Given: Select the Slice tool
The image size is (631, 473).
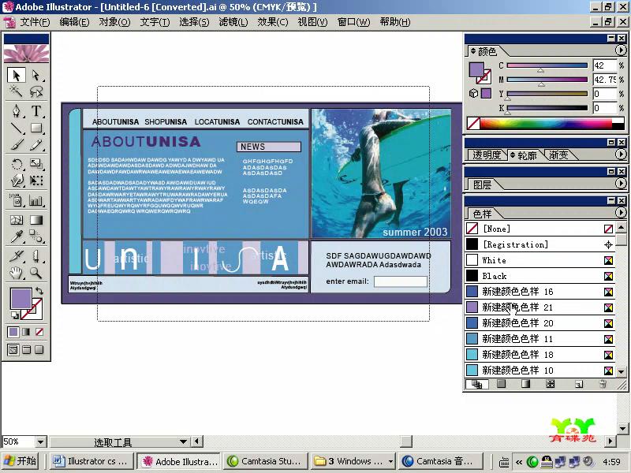Looking at the screenshot, I should [x=17, y=255].
